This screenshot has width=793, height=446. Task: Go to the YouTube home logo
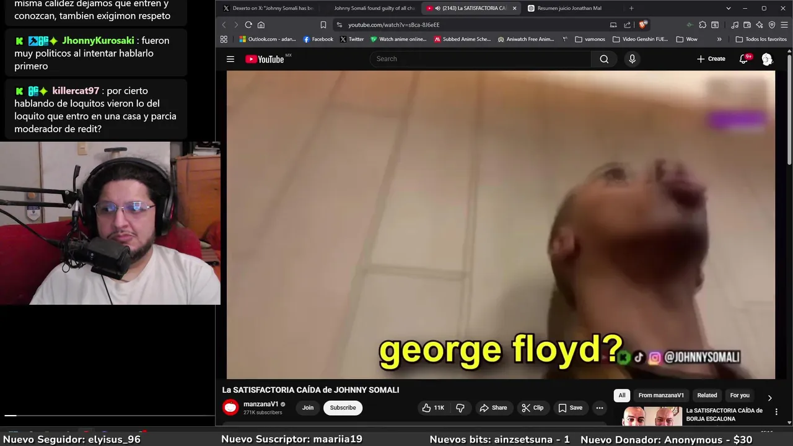click(265, 59)
